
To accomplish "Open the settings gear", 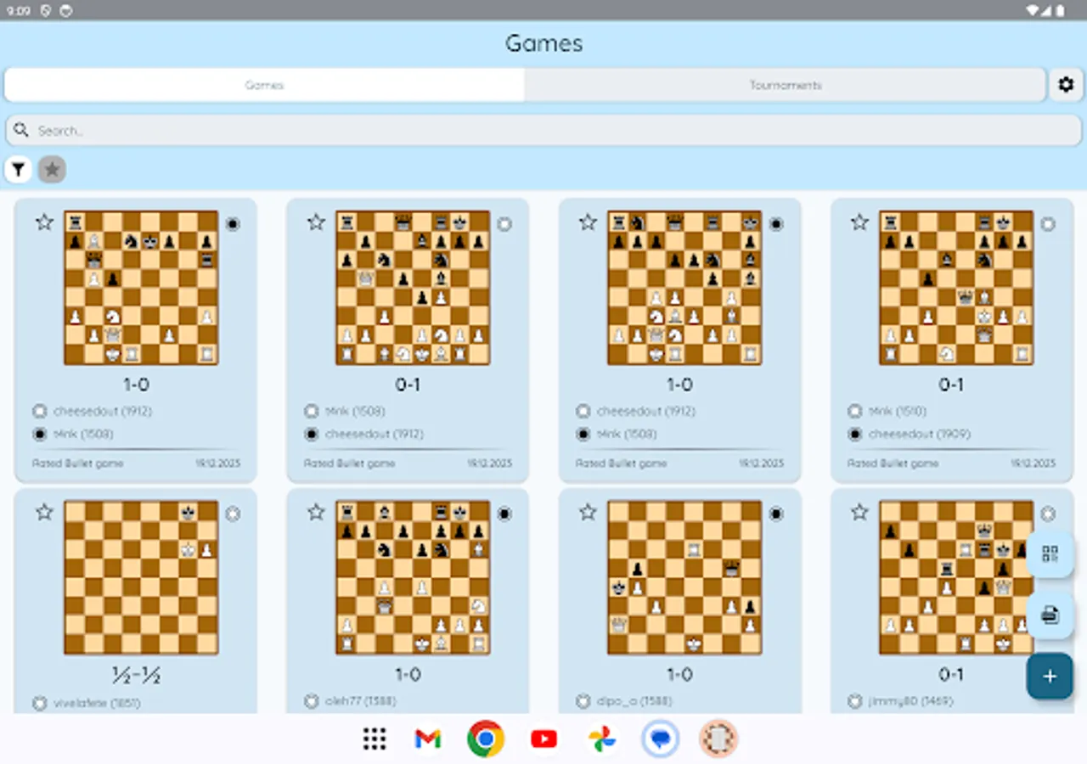I will click(x=1066, y=85).
